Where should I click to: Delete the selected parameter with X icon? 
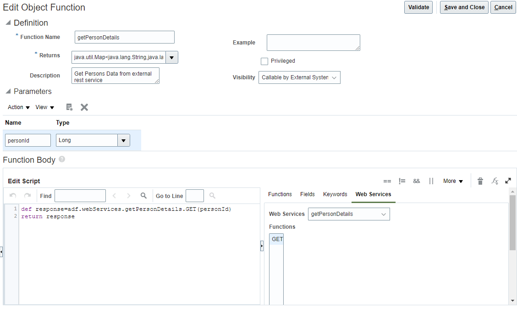[x=84, y=107]
